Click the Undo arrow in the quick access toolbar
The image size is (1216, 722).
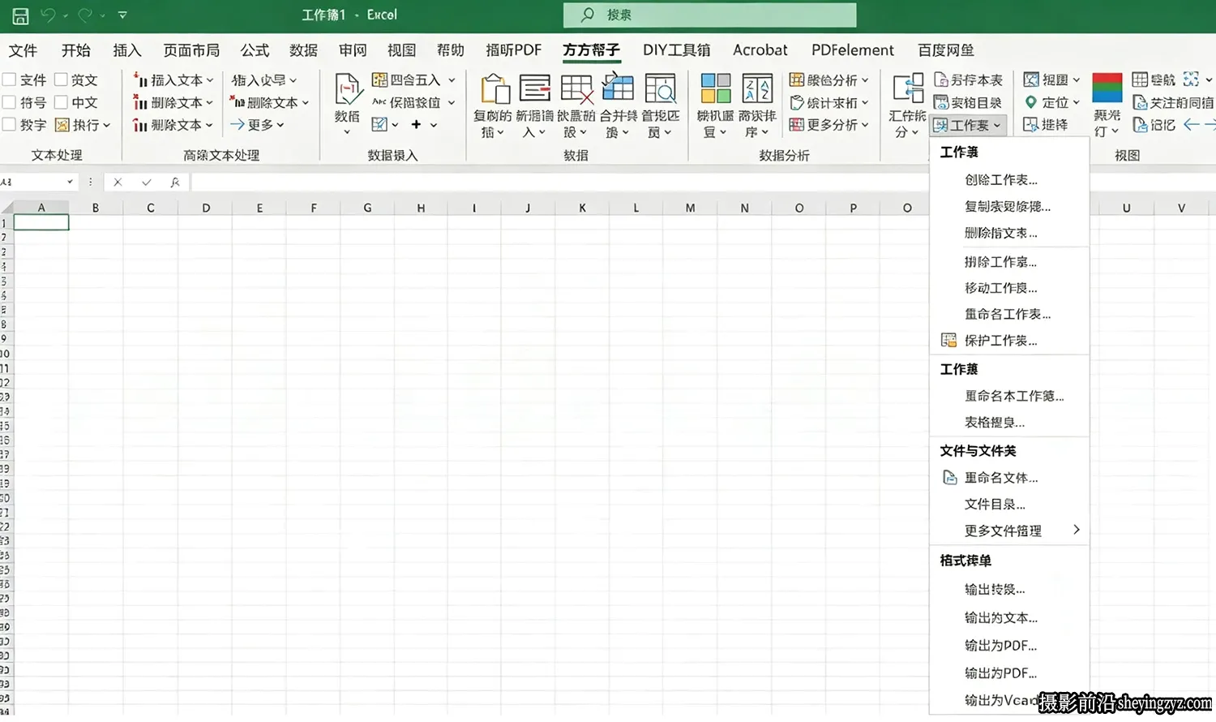tap(48, 15)
